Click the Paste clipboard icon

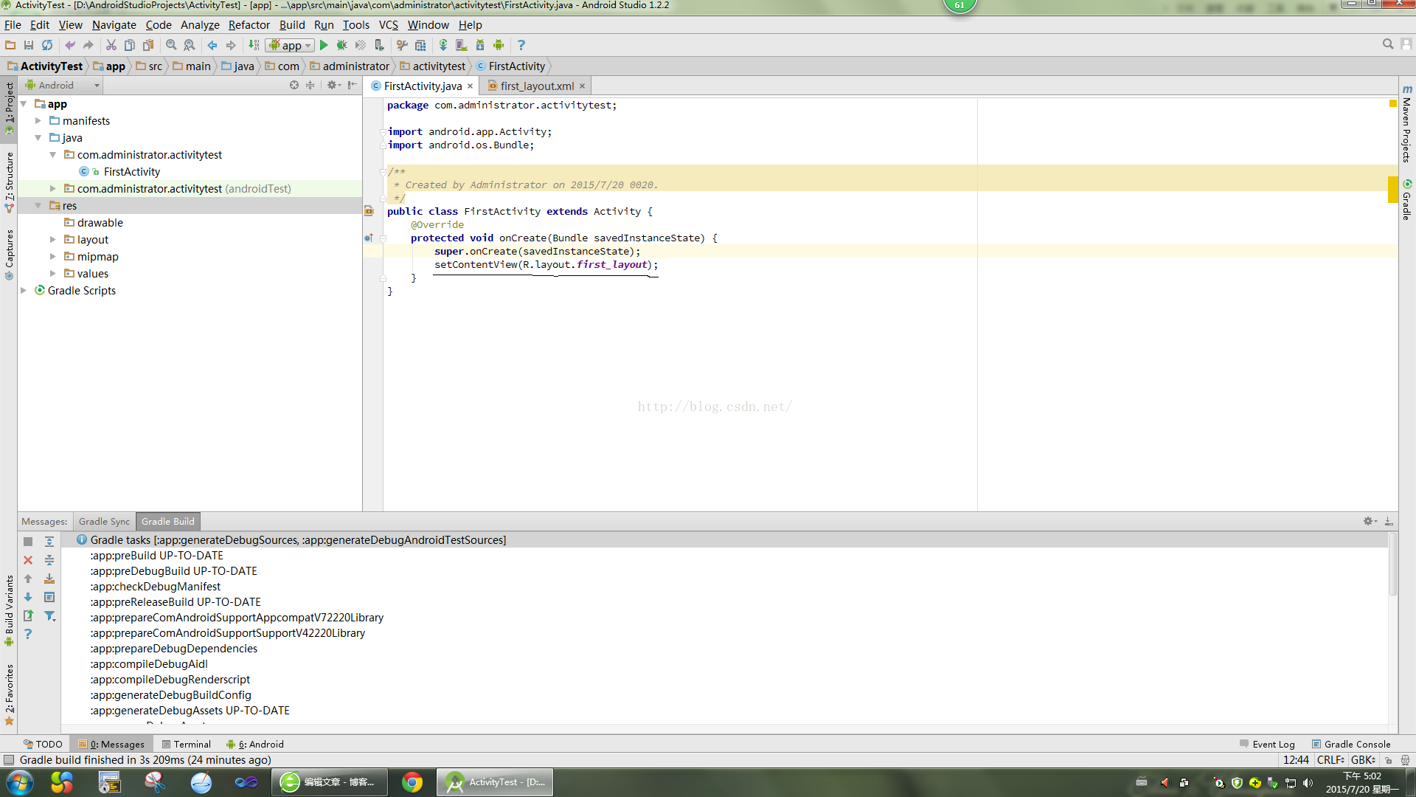[148, 45]
